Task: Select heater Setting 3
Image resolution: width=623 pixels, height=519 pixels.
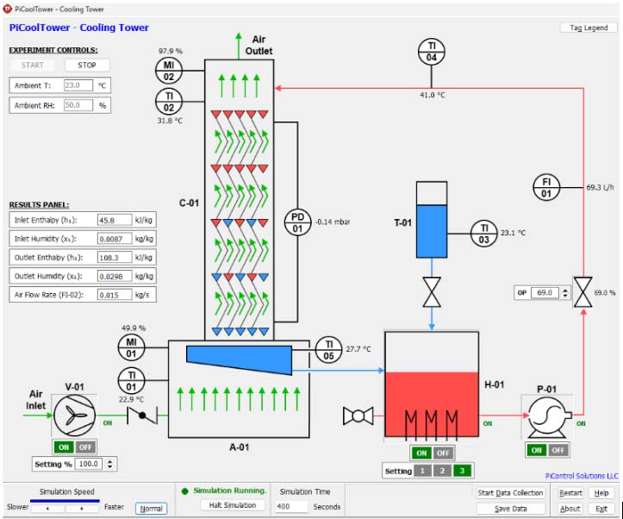Action: [x=462, y=471]
